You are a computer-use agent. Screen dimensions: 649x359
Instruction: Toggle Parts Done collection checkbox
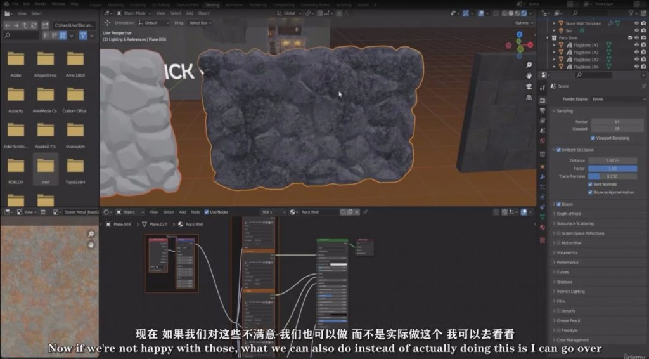pyautogui.click(x=631, y=37)
